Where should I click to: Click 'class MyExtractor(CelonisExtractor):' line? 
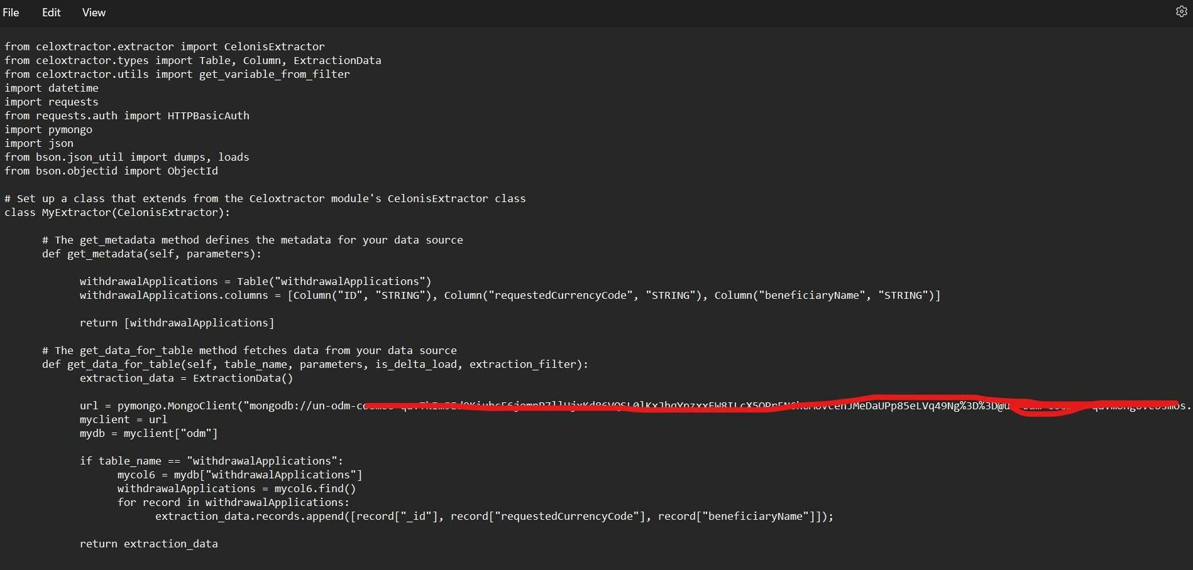point(118,212)
